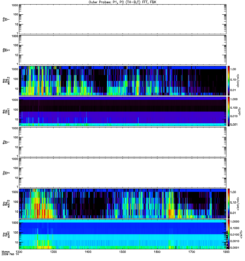Viewport: 245px width, 261px height.
Task: Click the 1.000 value on thb scm1 color bar
Action: tap(234, 99)
